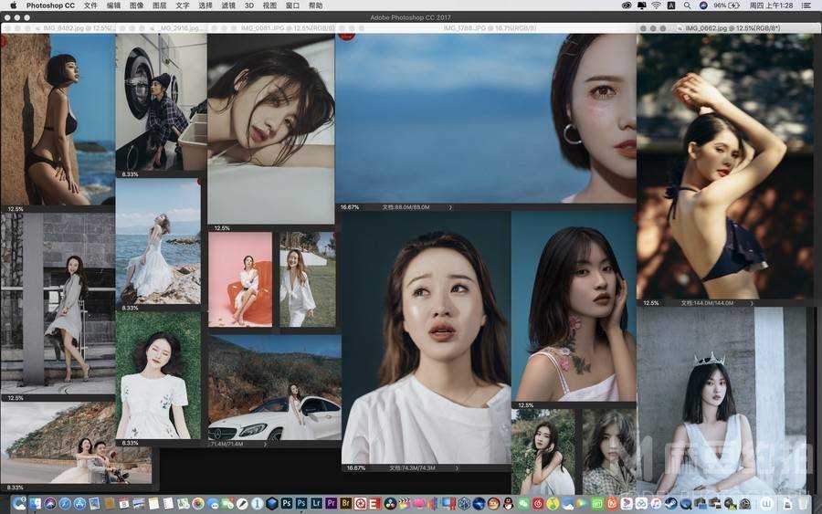
Task: Launch Lightroom (Lr) from the Dock
Action: pyautogui.click(x=316, y=504)
